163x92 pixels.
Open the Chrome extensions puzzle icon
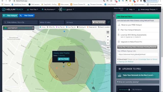[141, 1]
